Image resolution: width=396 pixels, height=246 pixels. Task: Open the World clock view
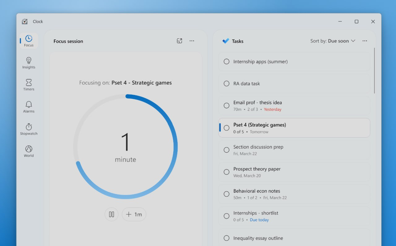[x=28, y=152]
